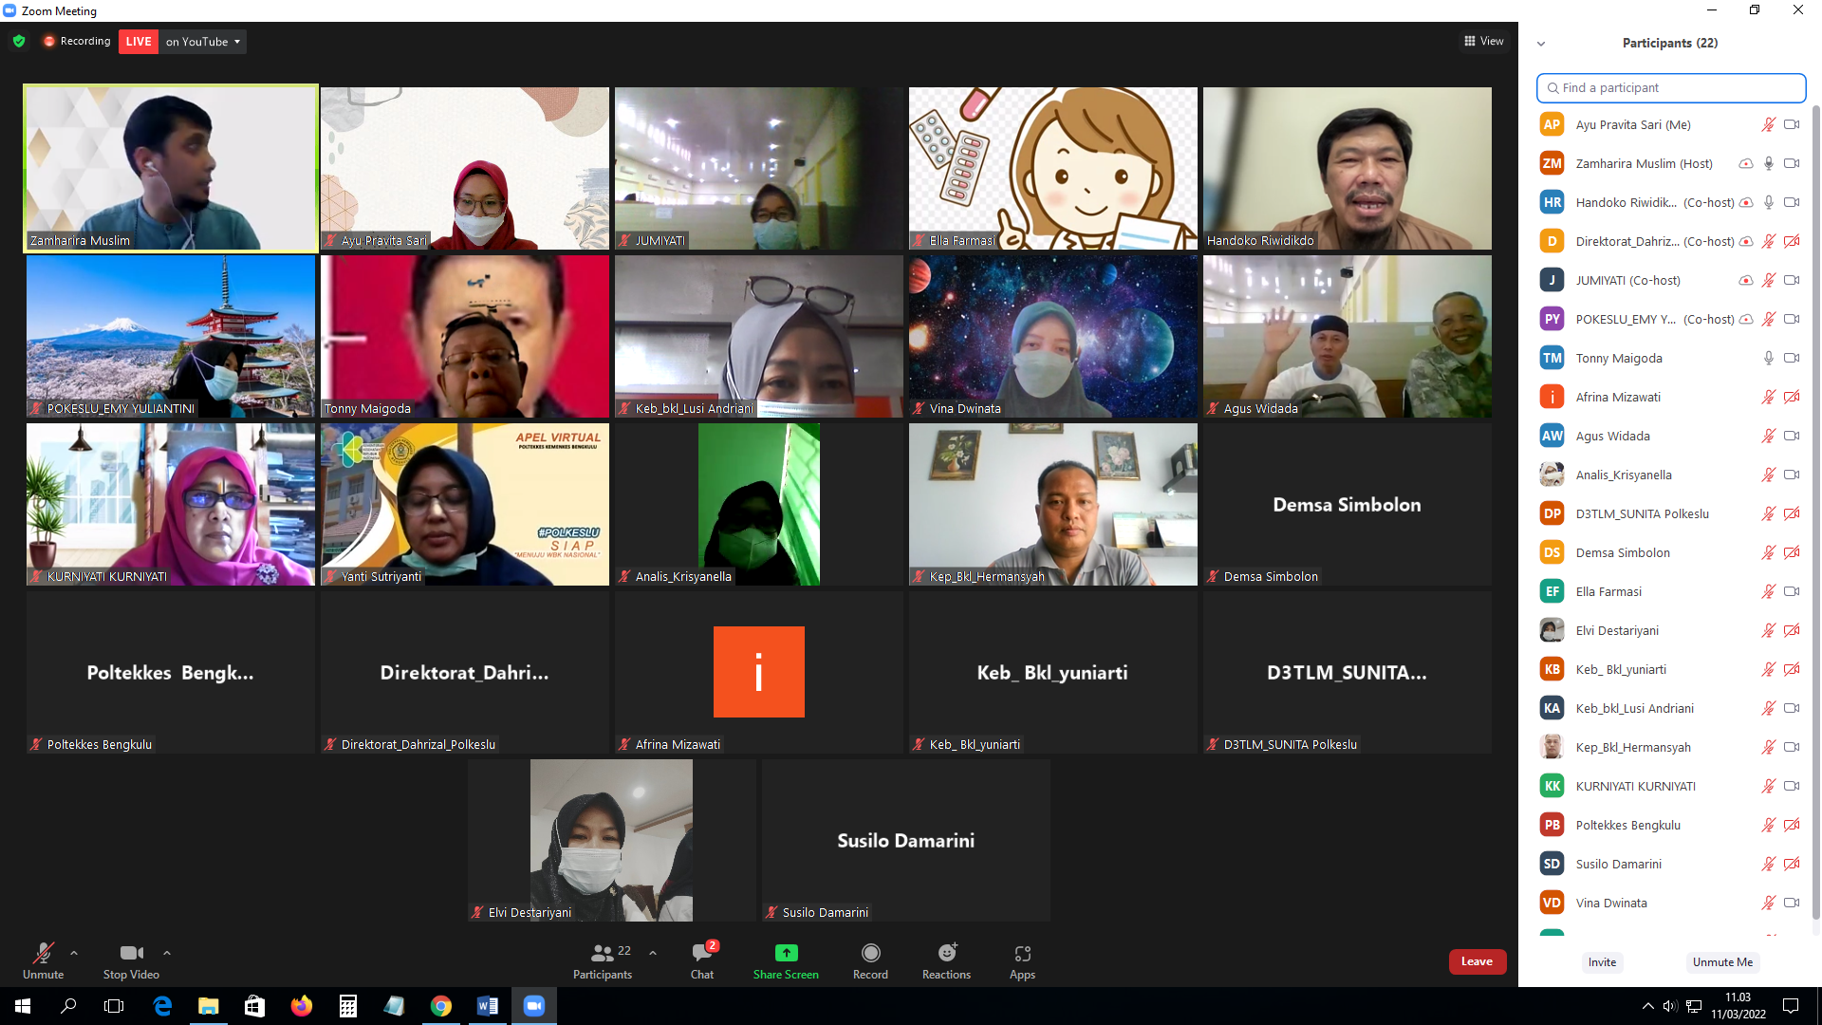Click the Record circle icon

870,953
